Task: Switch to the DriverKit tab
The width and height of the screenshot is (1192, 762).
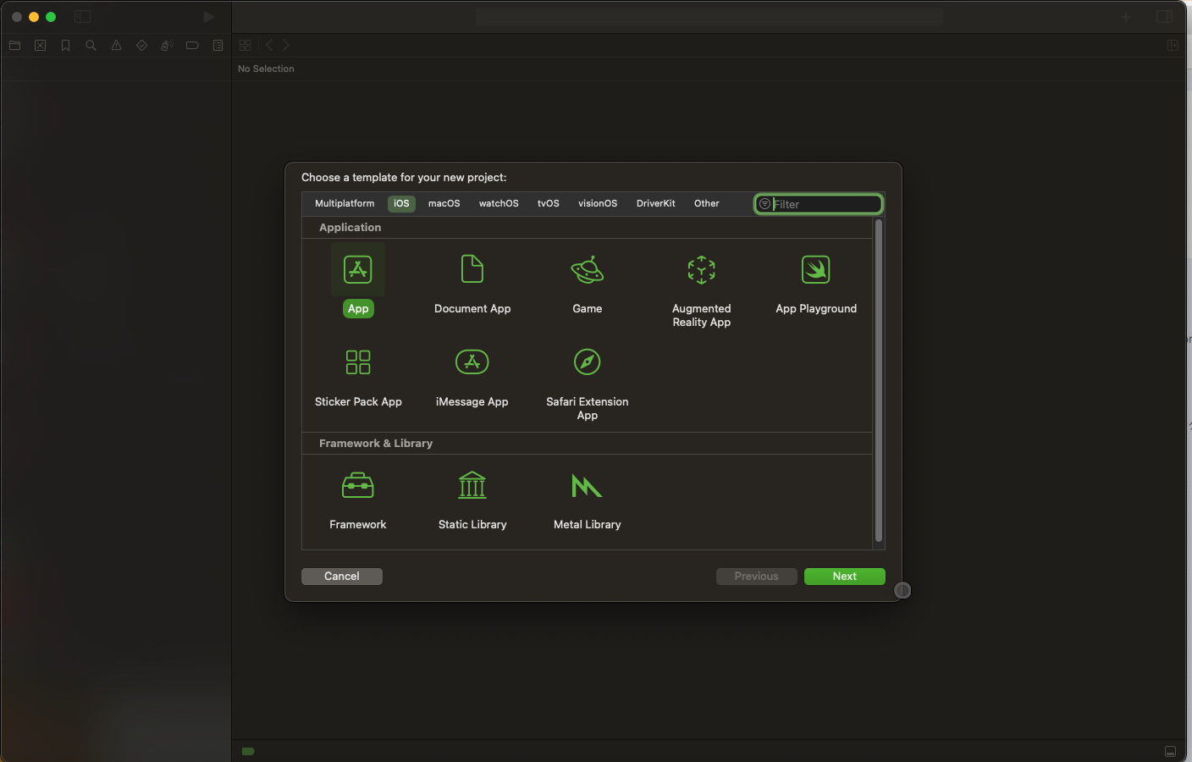Action: click(656, 203)
